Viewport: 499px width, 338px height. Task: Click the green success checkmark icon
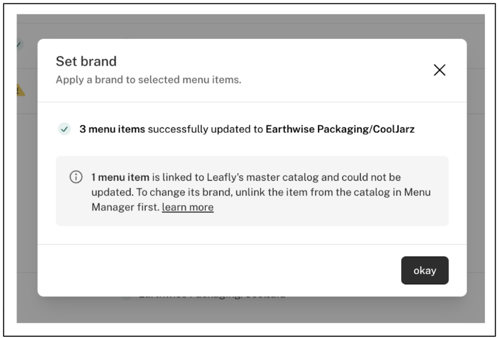point(64,129)
